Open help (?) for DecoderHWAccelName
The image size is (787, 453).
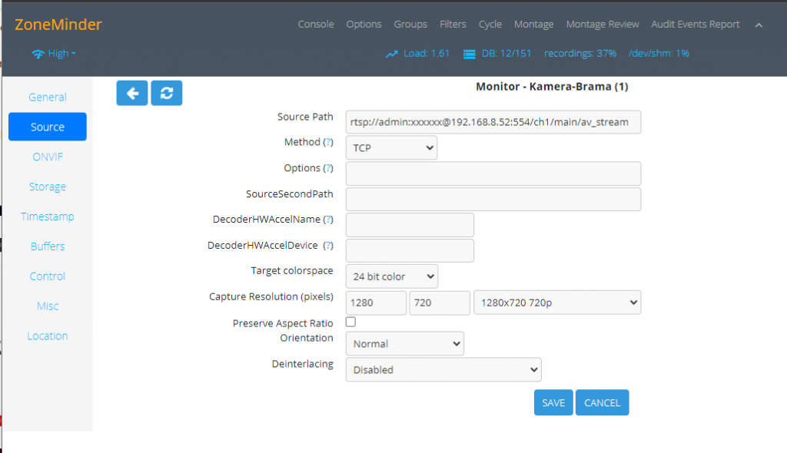pos(328,220)
